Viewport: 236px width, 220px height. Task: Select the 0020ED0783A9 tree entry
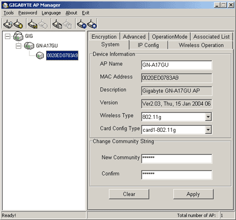pos(62,55)
